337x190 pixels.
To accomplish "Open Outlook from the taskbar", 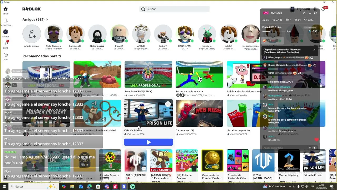I will [x=81, y=187].
